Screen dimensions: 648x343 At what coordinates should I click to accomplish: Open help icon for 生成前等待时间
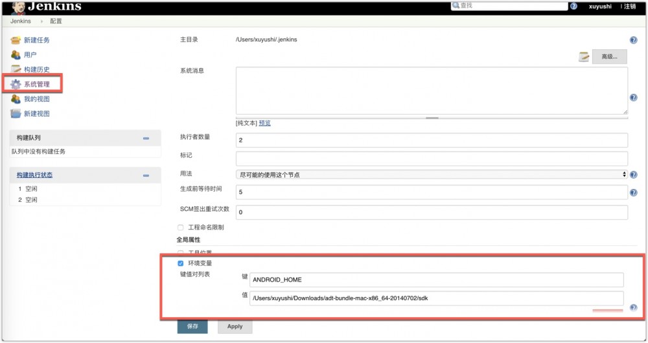633,192
